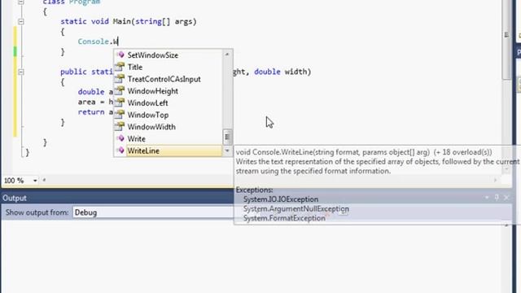Click the WindowTop property icon
Image resolution: width=521 pixels, height=293 pixels.
pyautogui.click(x=120, y=115)
